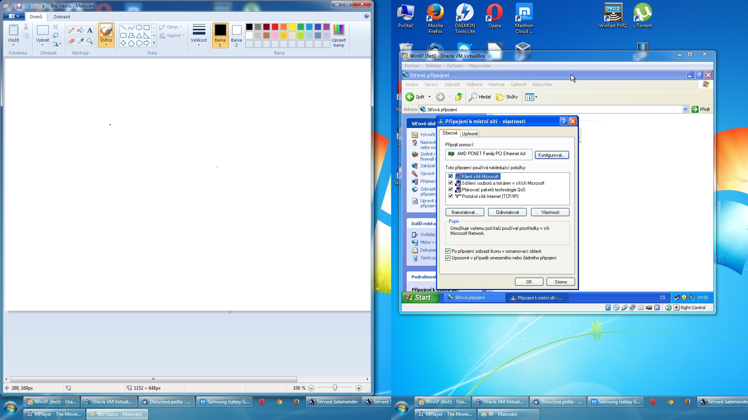The width and height of the screenshot is (748, 420).
Task: Click the Copy icon in Paint clipboard group
Action: click(x=26, y=36)
